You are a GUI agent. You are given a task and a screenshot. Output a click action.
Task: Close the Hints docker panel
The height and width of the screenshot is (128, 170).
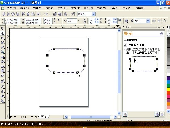click(x=163, y=27)
